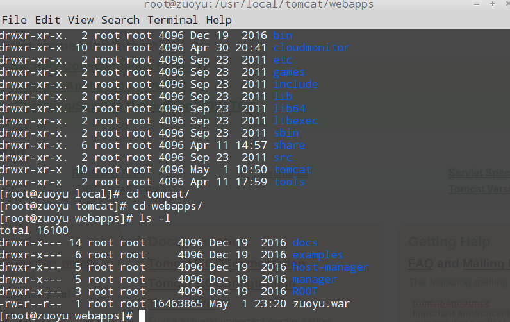
Task: Click the examples directory name
Action: tap(318, 255)
